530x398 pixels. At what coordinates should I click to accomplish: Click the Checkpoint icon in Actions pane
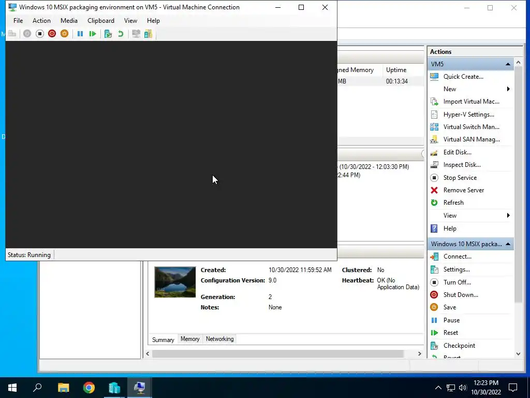point(434,346)
